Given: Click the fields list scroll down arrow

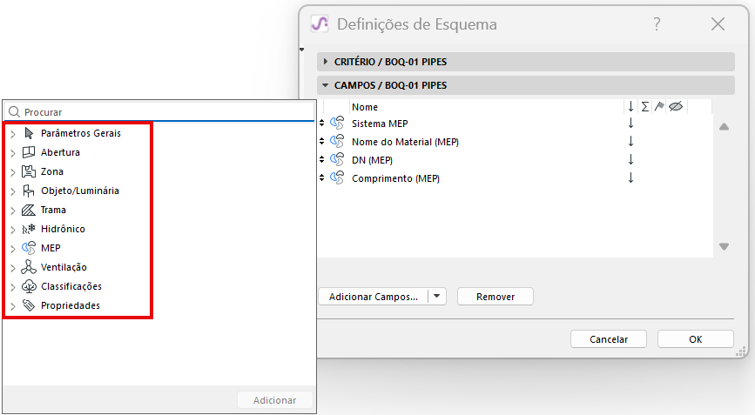Looking at the screenshot, I should 724,246.
